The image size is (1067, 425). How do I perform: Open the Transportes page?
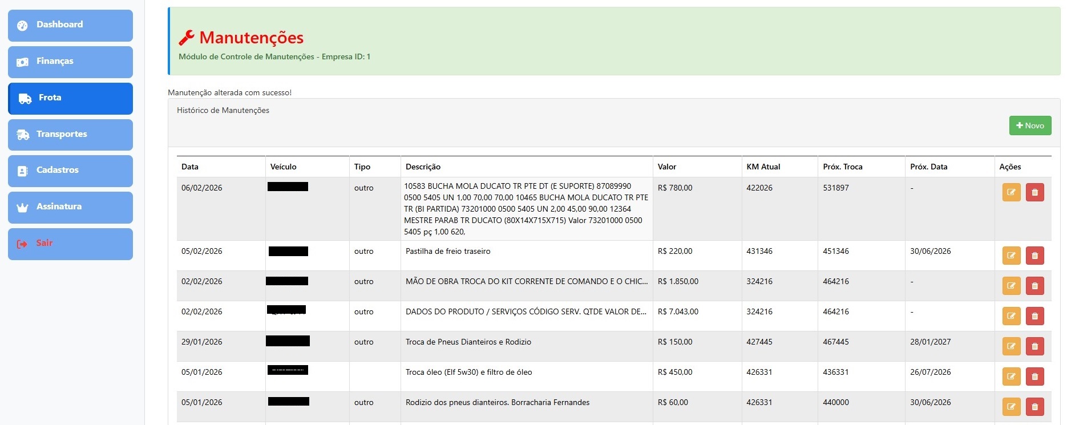point(70,135)
